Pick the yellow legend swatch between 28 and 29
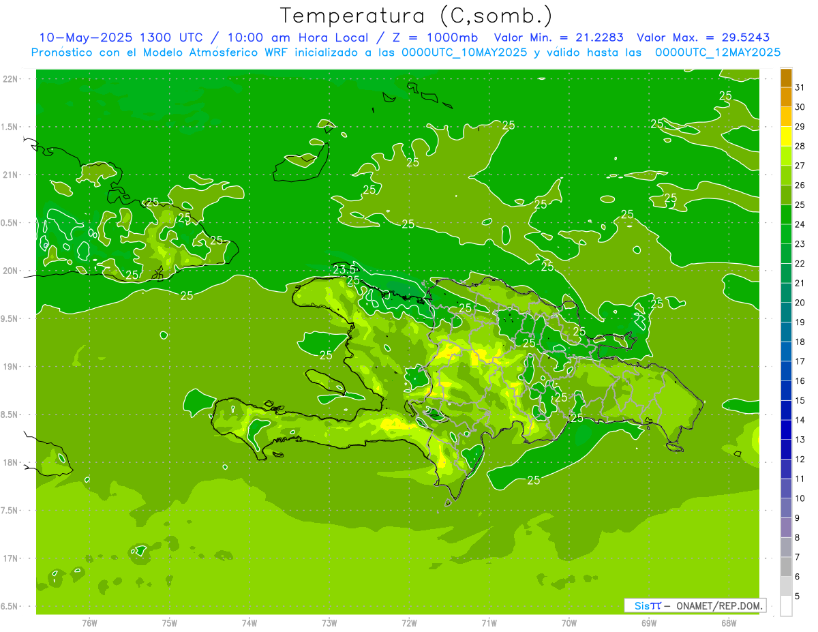This screenshot has width=818, height=632. tap(786, 136)
